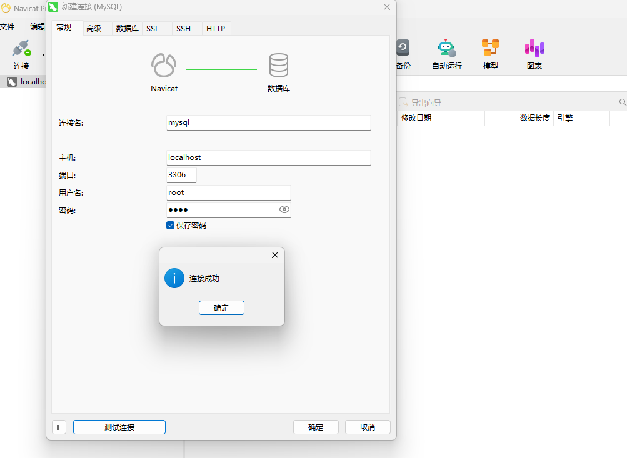627x458 pixels.
Task: Open the Backup tool in toolbar
Action: (403, 54)
